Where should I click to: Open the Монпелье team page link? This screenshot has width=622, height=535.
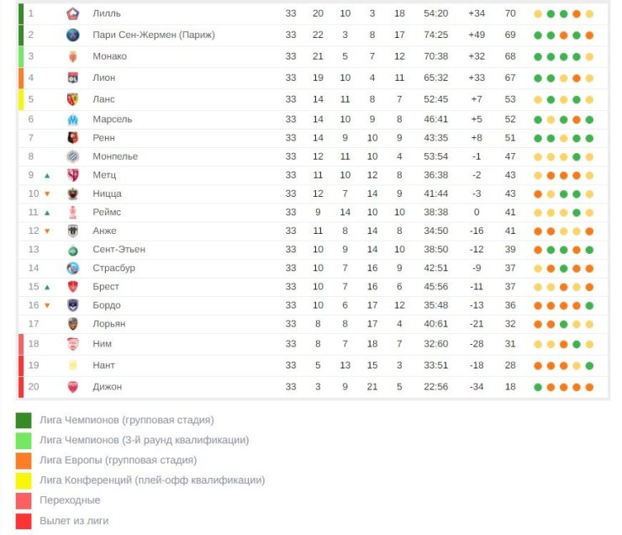115,156
